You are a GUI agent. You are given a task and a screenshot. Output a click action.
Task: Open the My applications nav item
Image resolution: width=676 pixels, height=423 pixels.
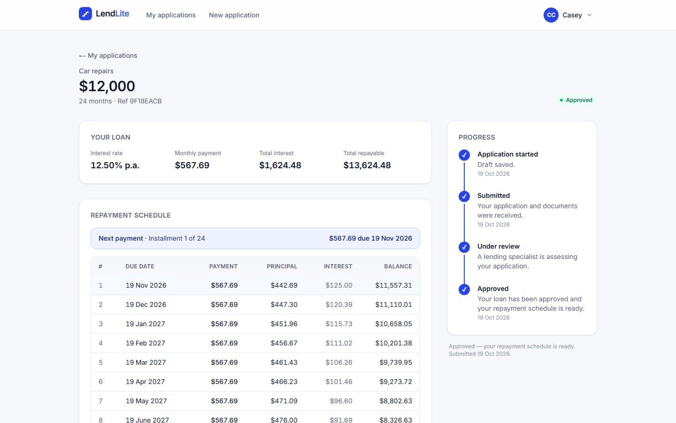171,15
